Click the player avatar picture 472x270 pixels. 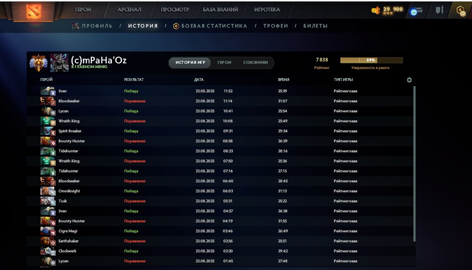pyautogui.click(x=60, y=62)
